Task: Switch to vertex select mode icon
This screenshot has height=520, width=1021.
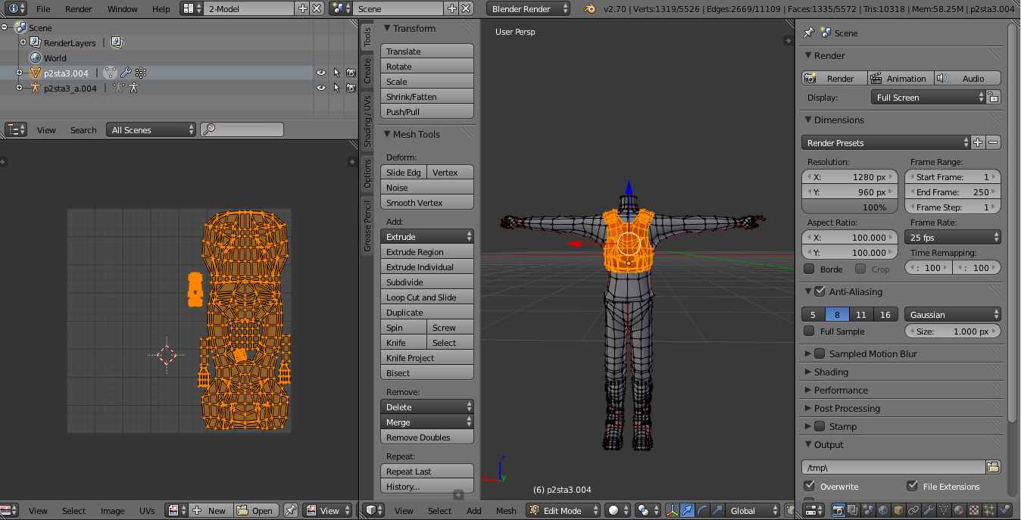Action: [x=789, y=509]
